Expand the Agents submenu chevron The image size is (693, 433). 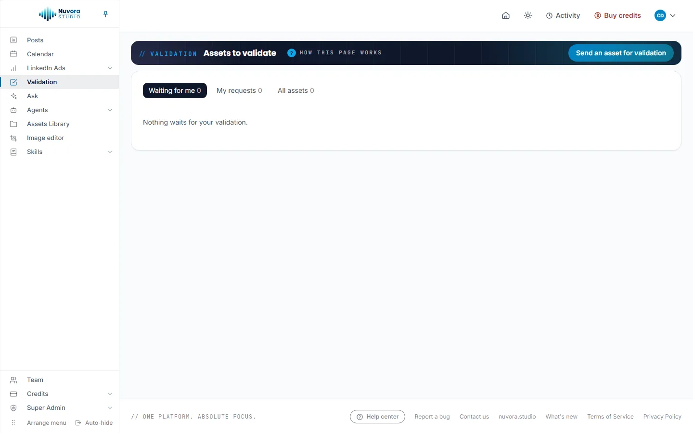point(110,110)
